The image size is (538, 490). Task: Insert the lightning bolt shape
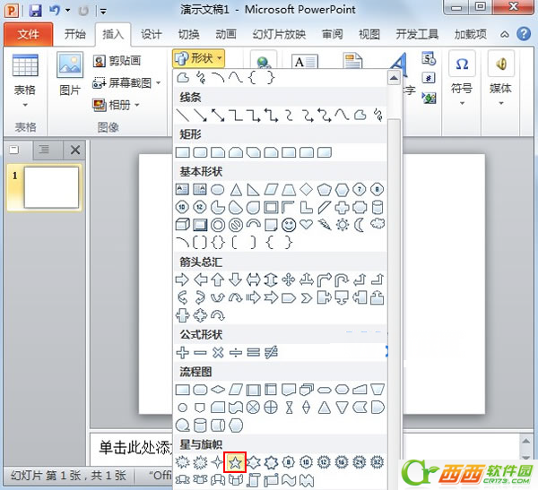(x=325, y=224)
